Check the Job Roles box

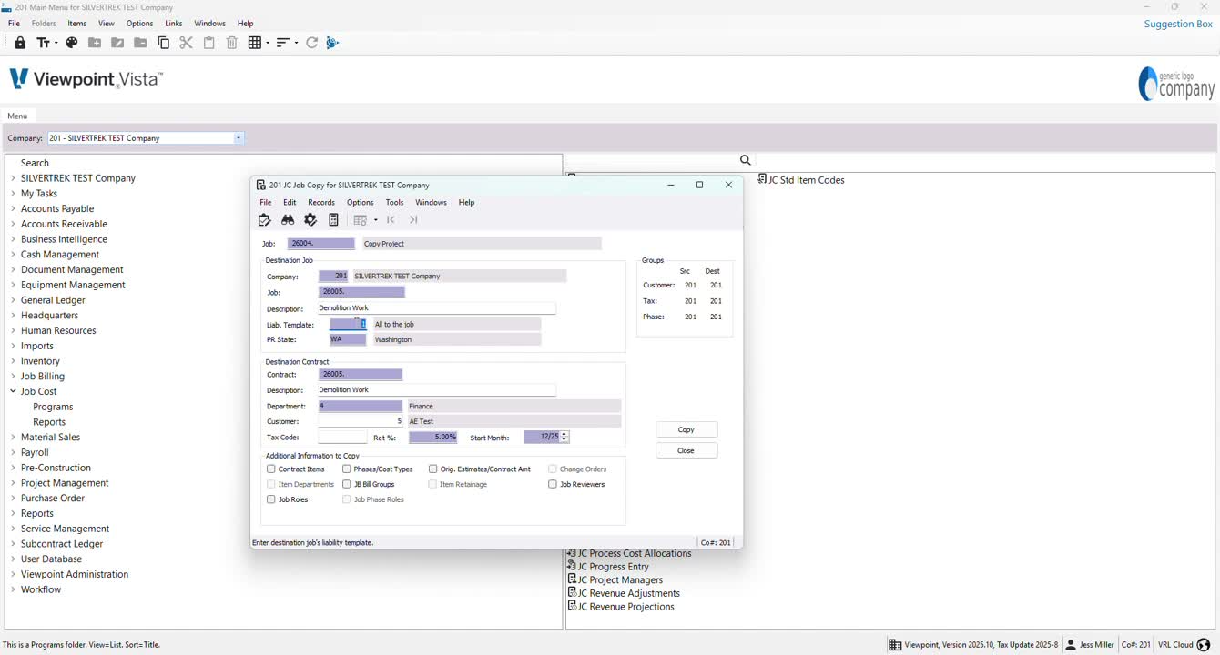271,499
